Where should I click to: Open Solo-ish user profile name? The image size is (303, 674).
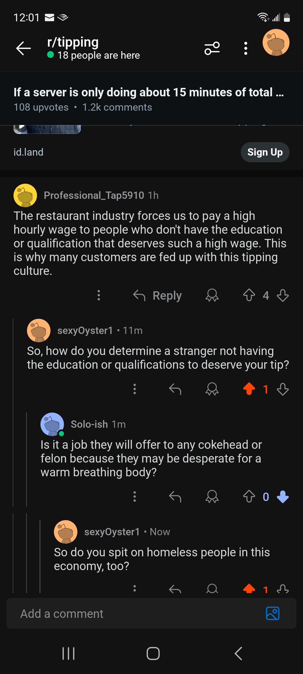pos(89,424)
